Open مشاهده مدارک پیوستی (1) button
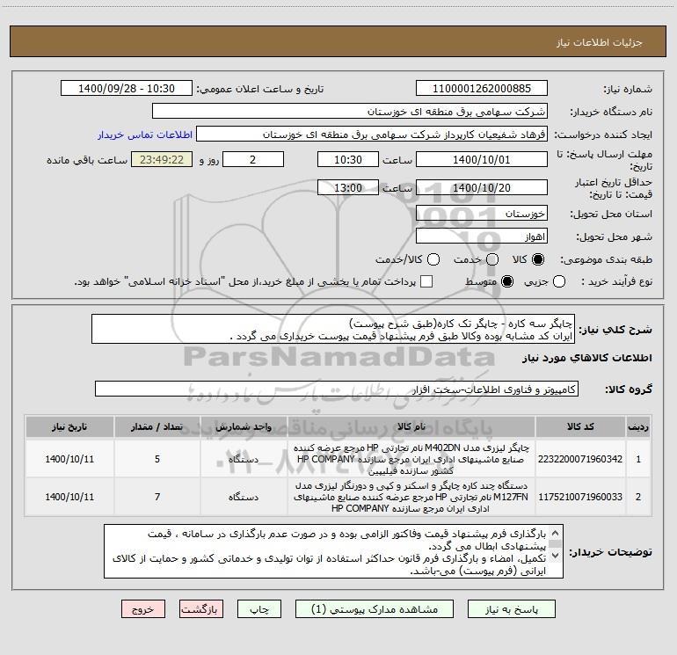Image resolution: width=677 pixels, height=655 pixels. tap(375, 608)
